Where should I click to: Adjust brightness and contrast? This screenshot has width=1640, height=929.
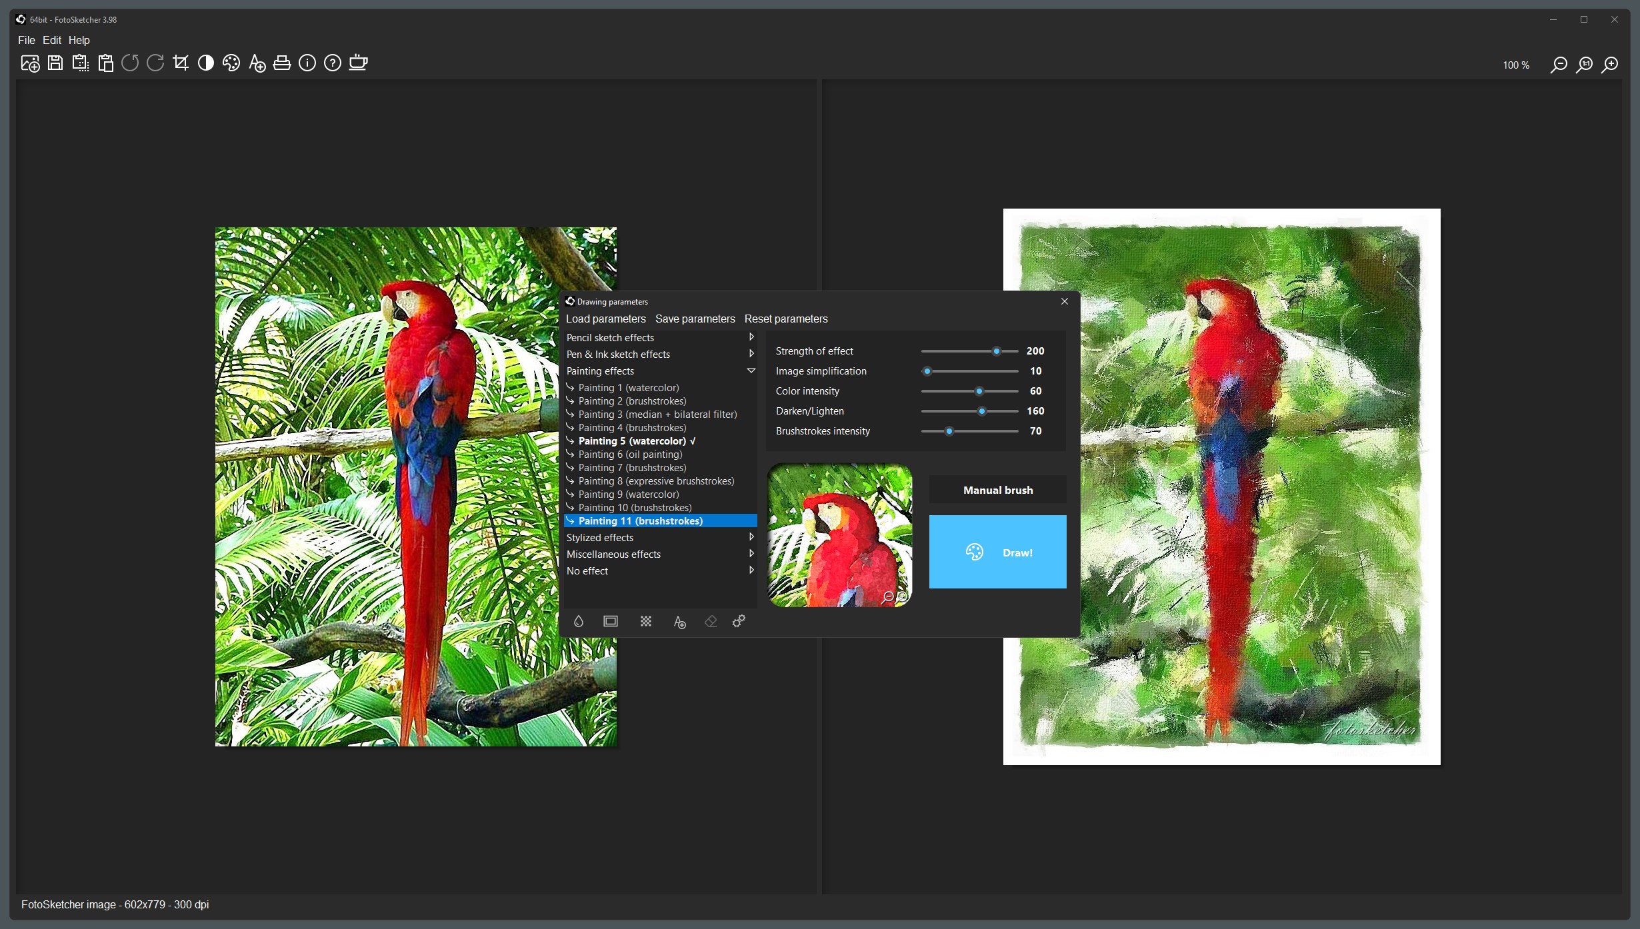205,63
